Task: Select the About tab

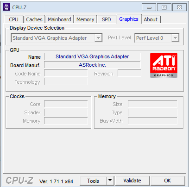Action: click(151, 19)
